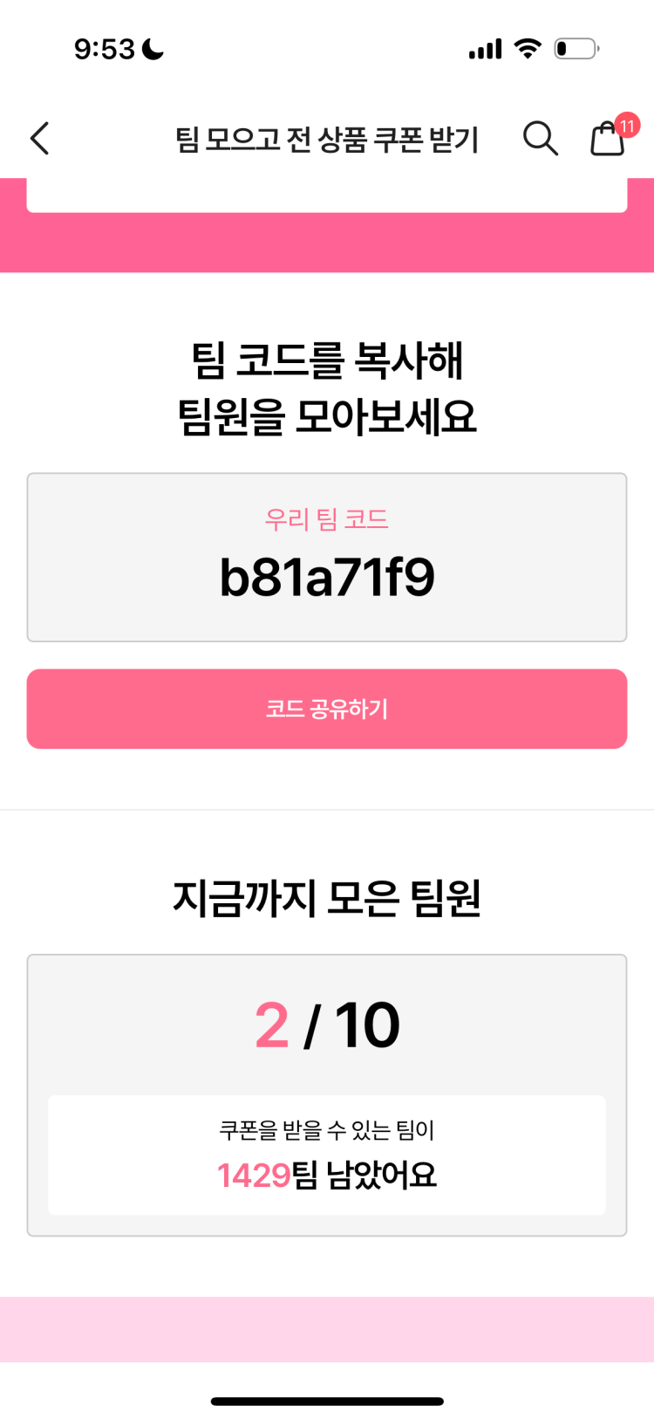Tap the 9:53 clock in status bar

click(105, 49)
